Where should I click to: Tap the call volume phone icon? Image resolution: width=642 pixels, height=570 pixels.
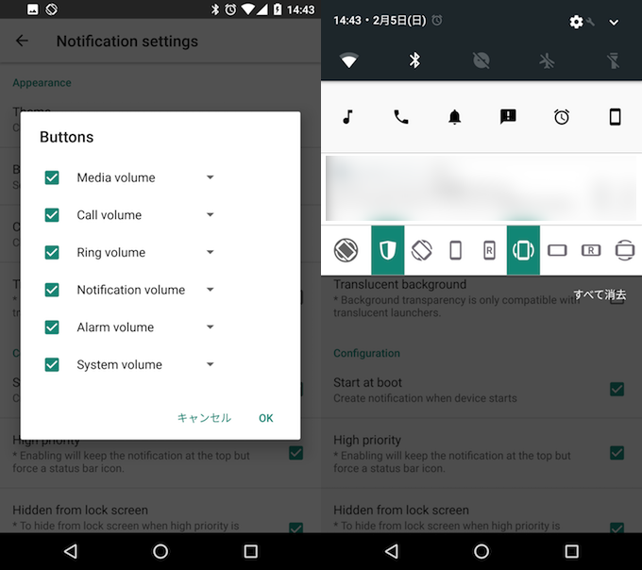pyautogui.click(x=401, y=117)
